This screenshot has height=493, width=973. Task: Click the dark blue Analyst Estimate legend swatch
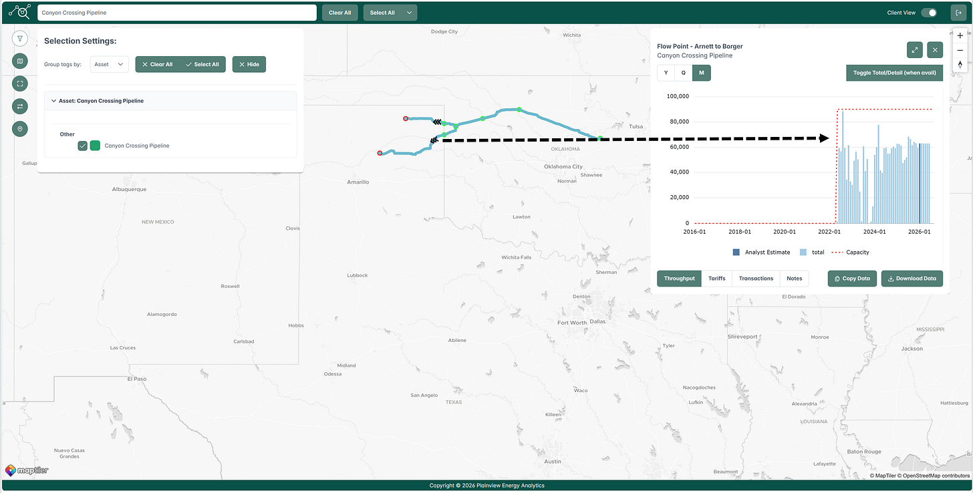tap(736, 253)
